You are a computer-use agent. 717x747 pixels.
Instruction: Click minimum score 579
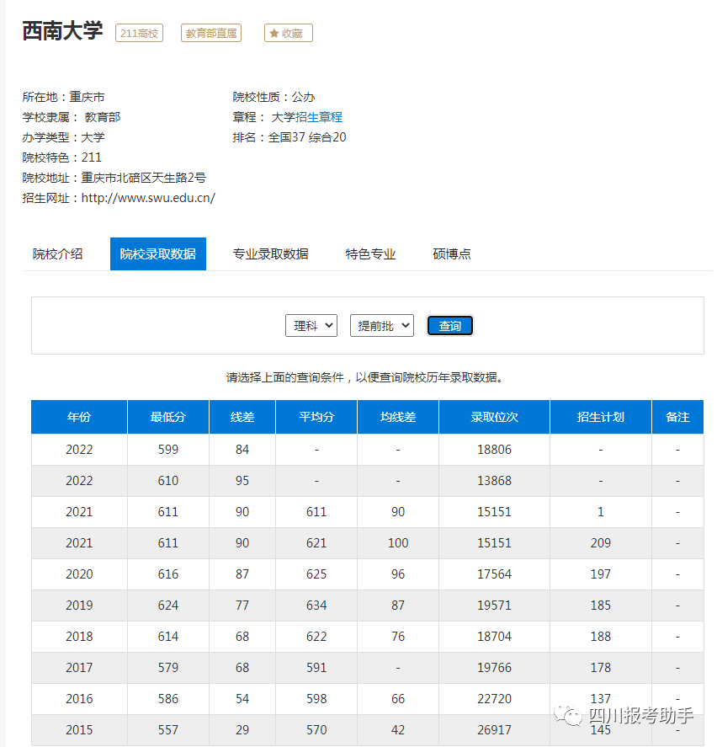point(168,668)
